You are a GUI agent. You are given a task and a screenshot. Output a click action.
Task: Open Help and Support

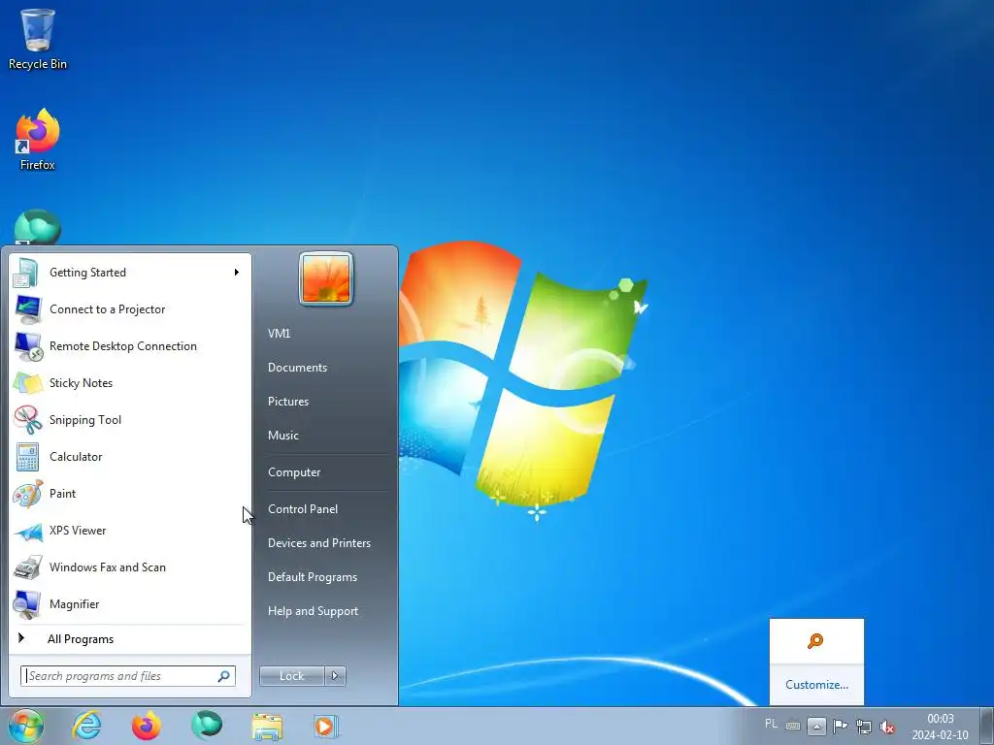[x=313, y=611]
